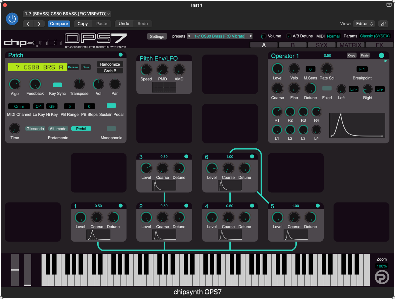This screenshot has width=395, height=299.
Task: Toggle the Fixed frequency switch
Action: (327, 88)
